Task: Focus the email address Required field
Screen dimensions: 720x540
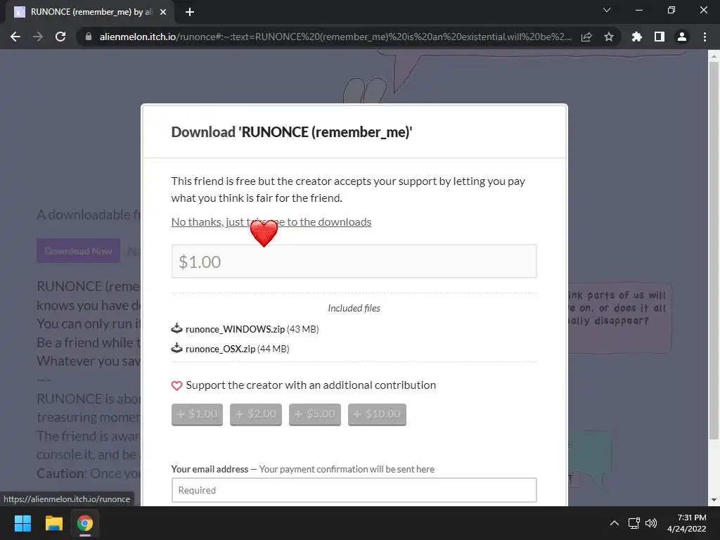Action: pos(354,490)
